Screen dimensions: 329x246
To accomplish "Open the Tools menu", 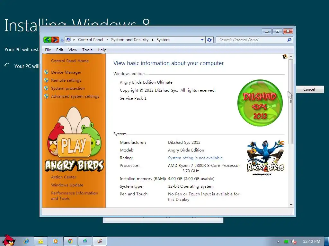I will tap(87, 50).
